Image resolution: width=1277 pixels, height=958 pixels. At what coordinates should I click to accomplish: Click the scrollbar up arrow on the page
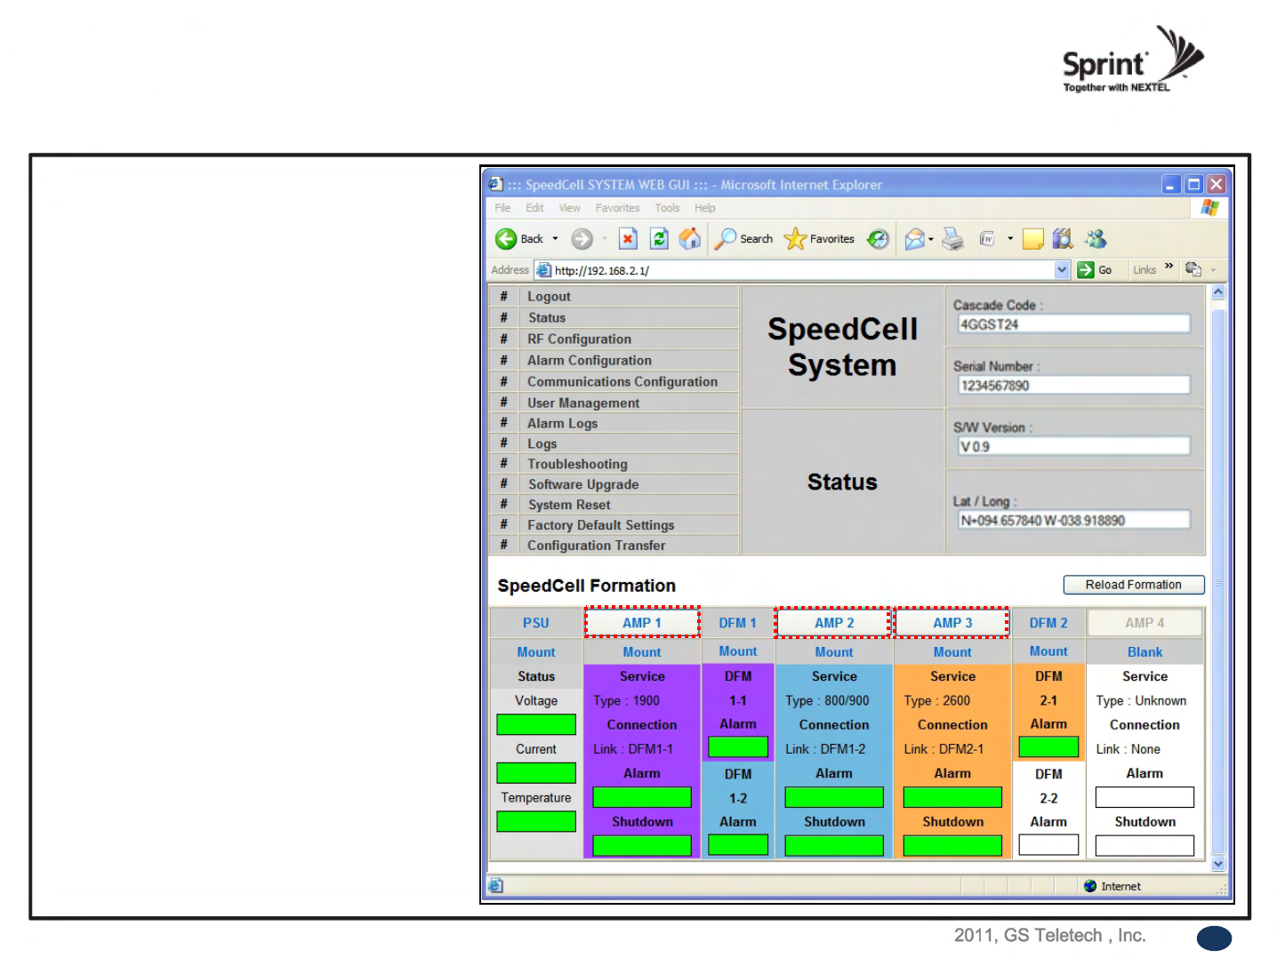(x=1218, y=292)
